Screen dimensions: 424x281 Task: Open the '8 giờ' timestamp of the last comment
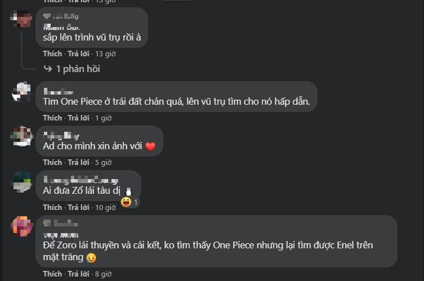tap(103, 274)
